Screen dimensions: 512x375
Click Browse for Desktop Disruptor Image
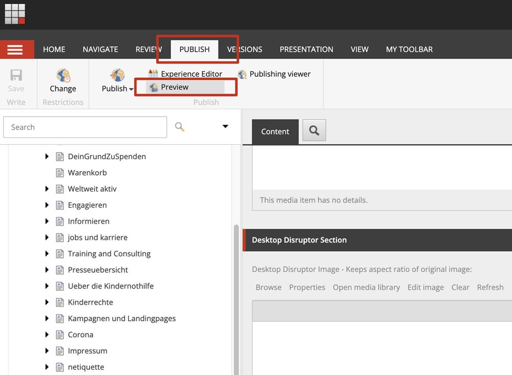pos(268,288)
